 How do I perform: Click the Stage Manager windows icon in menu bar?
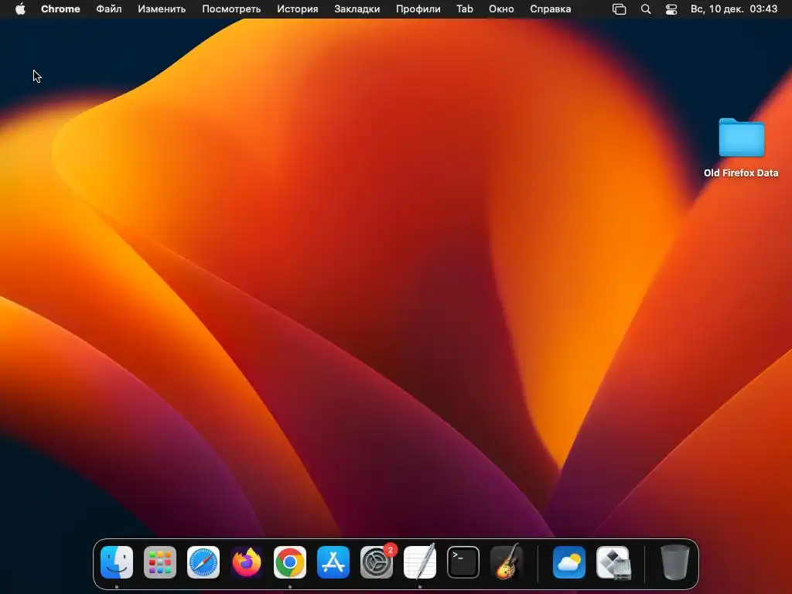620,9
